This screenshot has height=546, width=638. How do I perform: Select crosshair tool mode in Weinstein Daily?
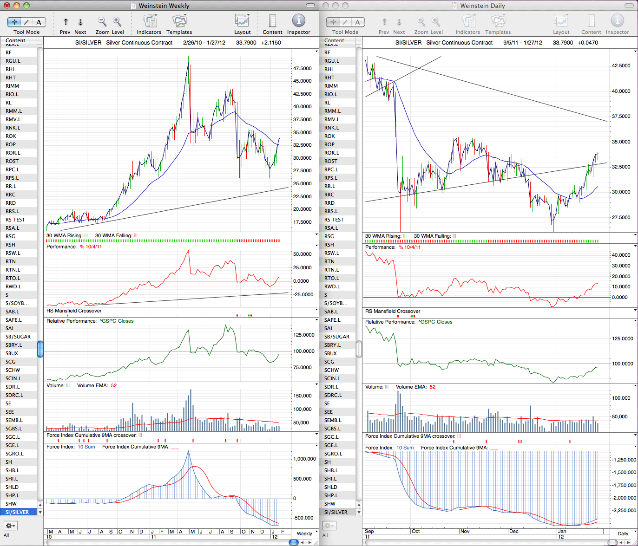click(x=333, y=22)
